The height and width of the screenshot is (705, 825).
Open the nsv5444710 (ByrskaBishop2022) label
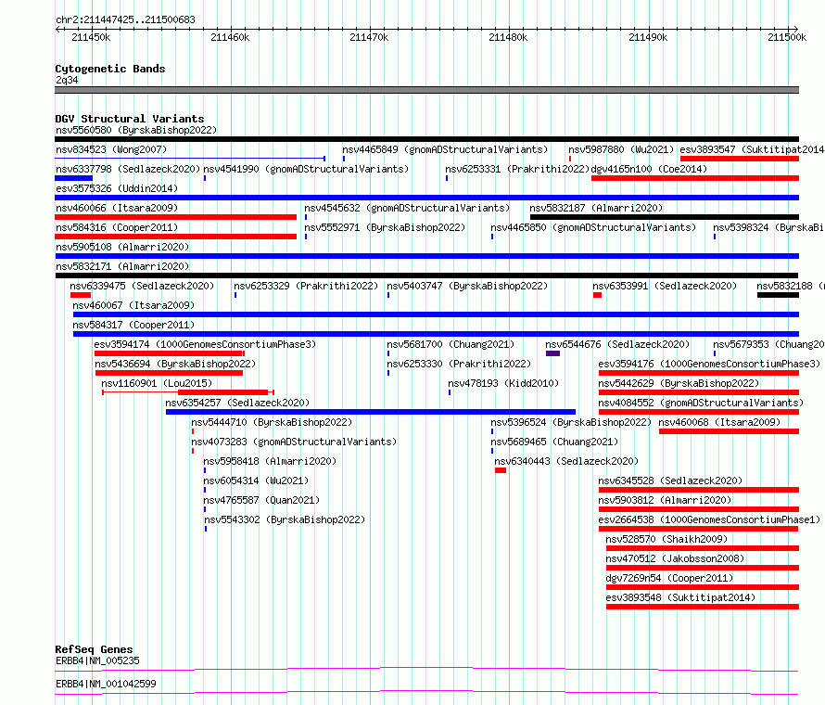[x=272, y=422]
